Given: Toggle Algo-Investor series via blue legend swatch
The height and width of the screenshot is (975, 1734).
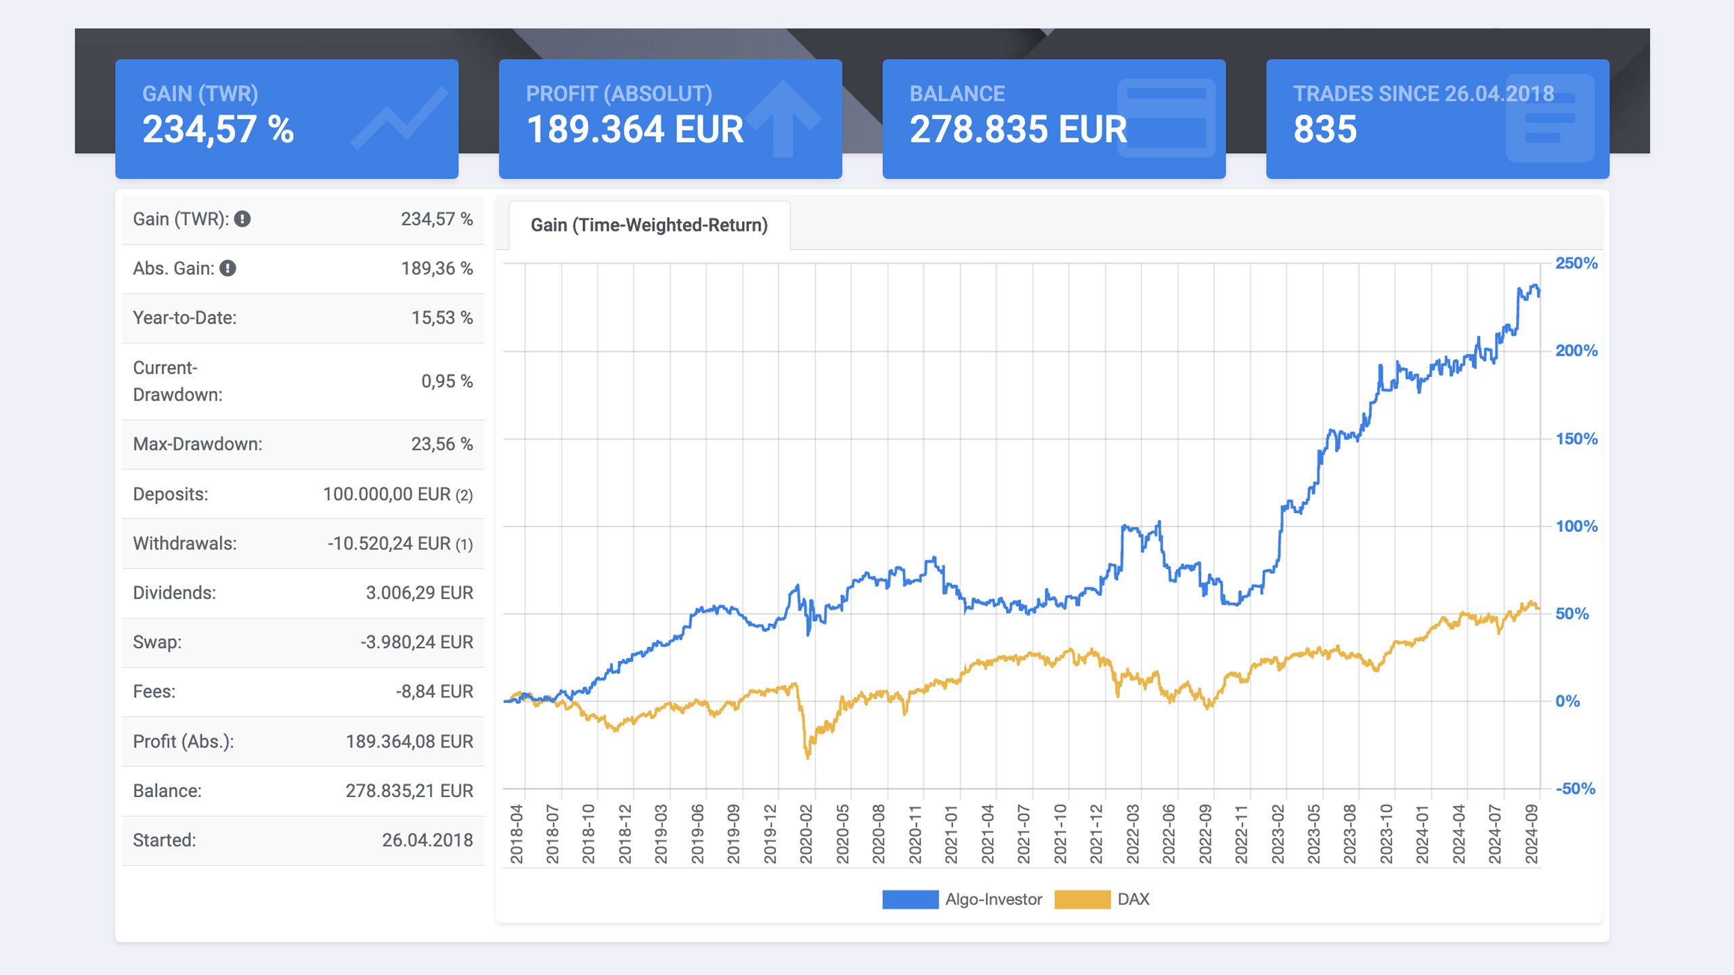Looking at the screenshot, I should pos(910,899).
